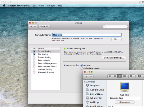Zoom the Finder window with green button
This screenshot has width=144, height=107.
[92, 72]
